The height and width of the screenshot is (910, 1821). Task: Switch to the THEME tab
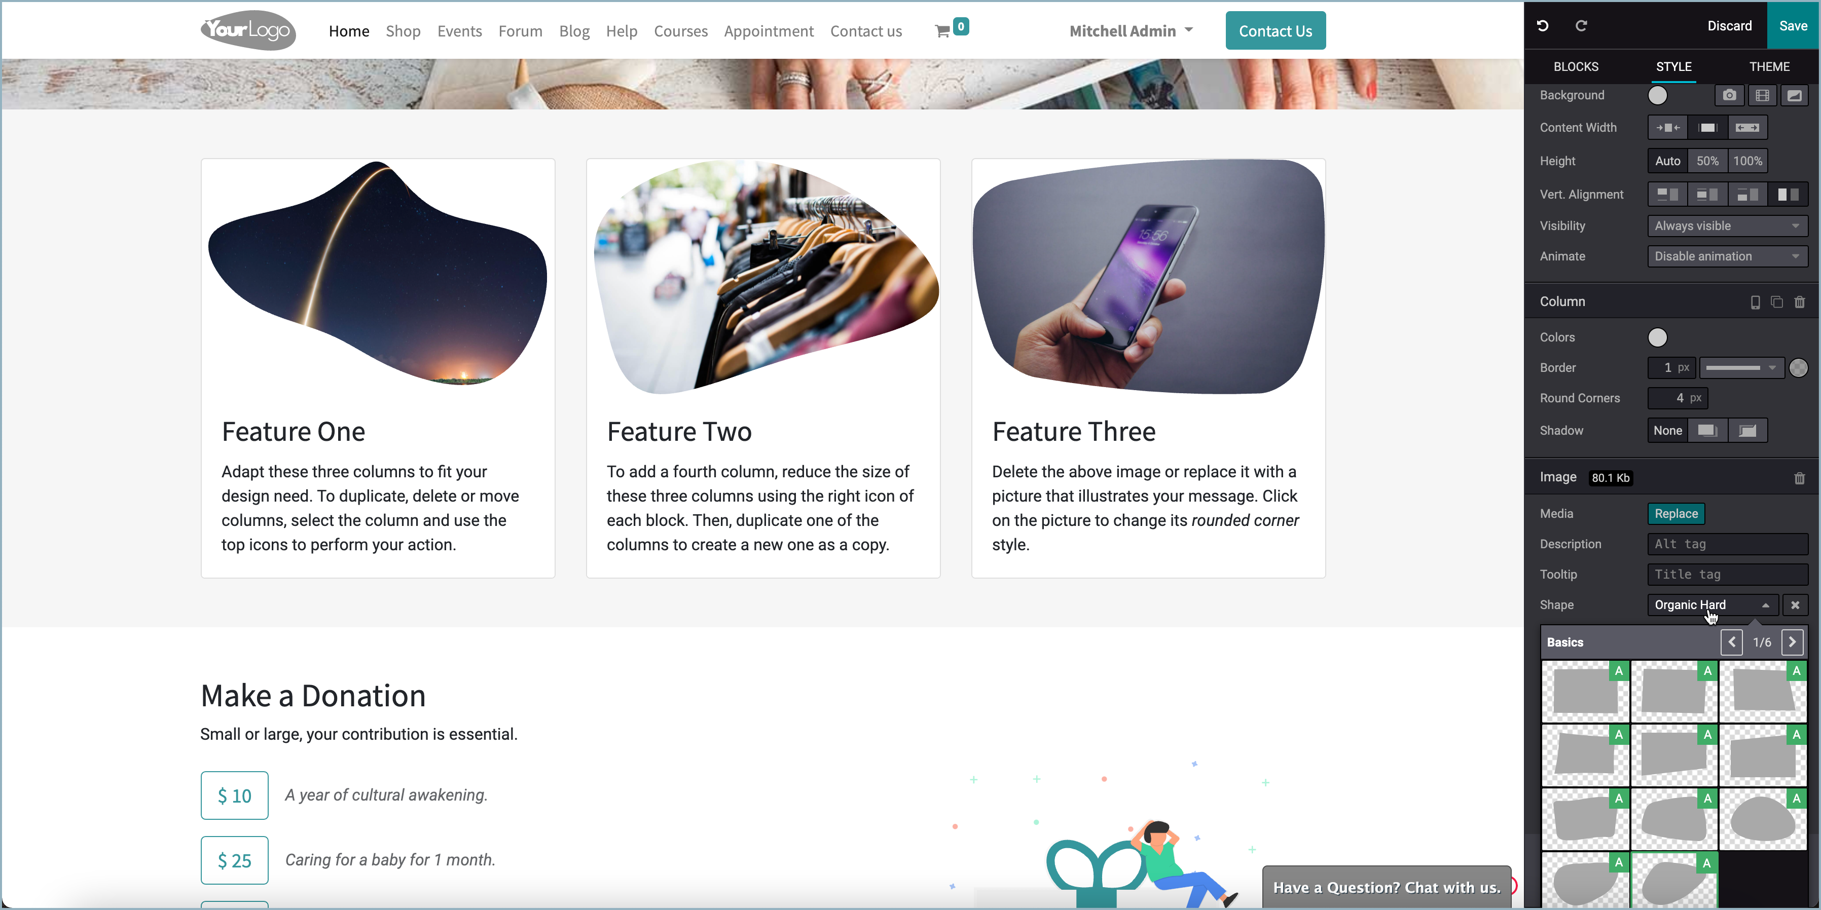point(1769,66)
